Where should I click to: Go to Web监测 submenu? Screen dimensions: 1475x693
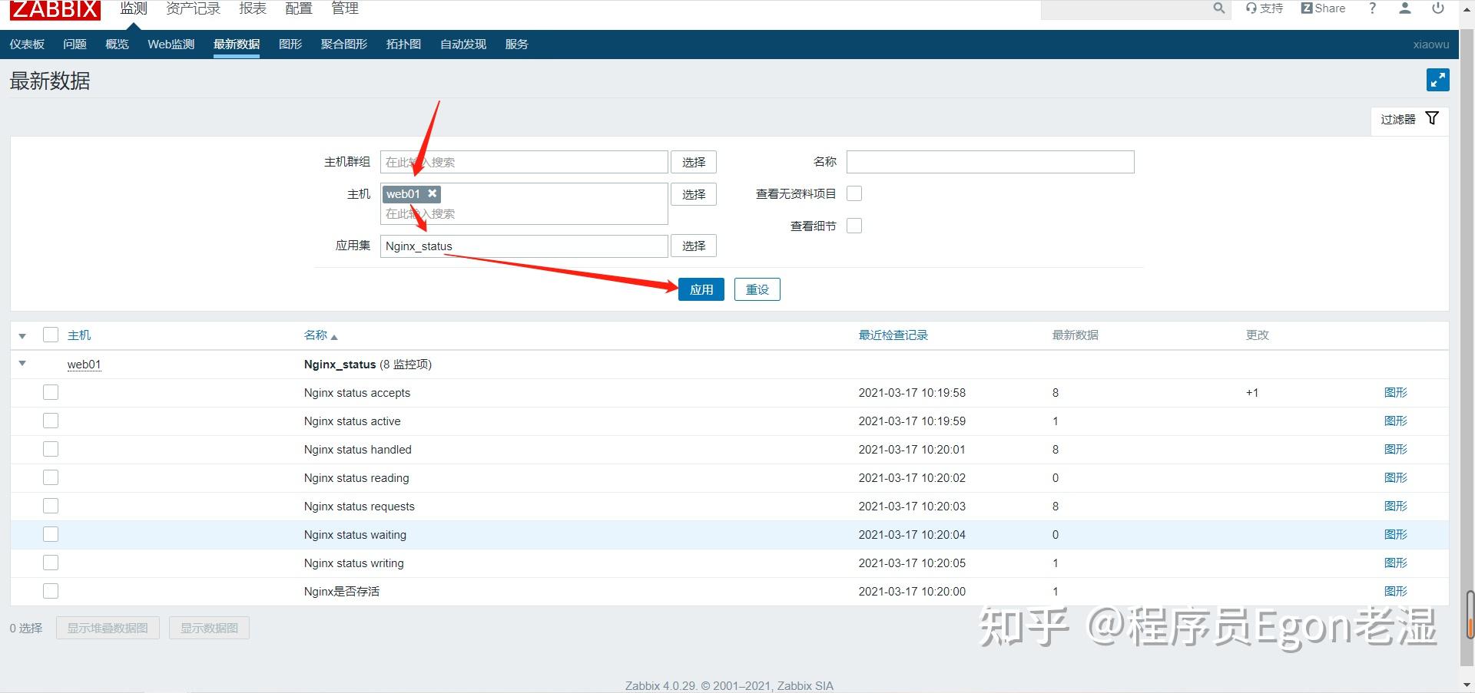tap(171, 45)
